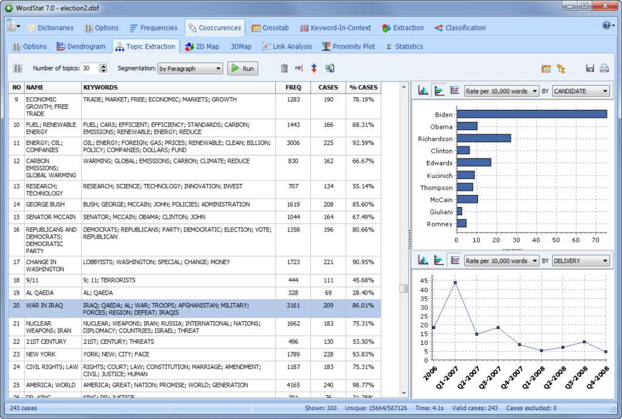Open the DELIVERY dropdown in lower chart
This screenshot has width=622, height=419.
(581, 259)
